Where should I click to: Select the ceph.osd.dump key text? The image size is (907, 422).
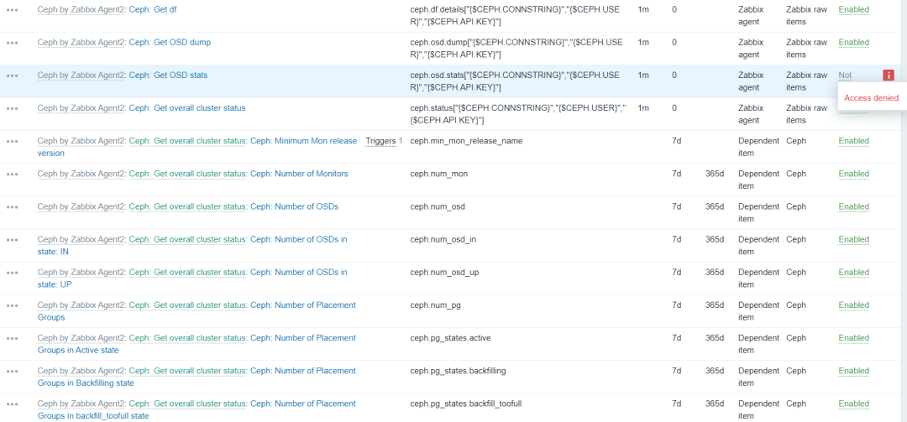pos(515,48)
